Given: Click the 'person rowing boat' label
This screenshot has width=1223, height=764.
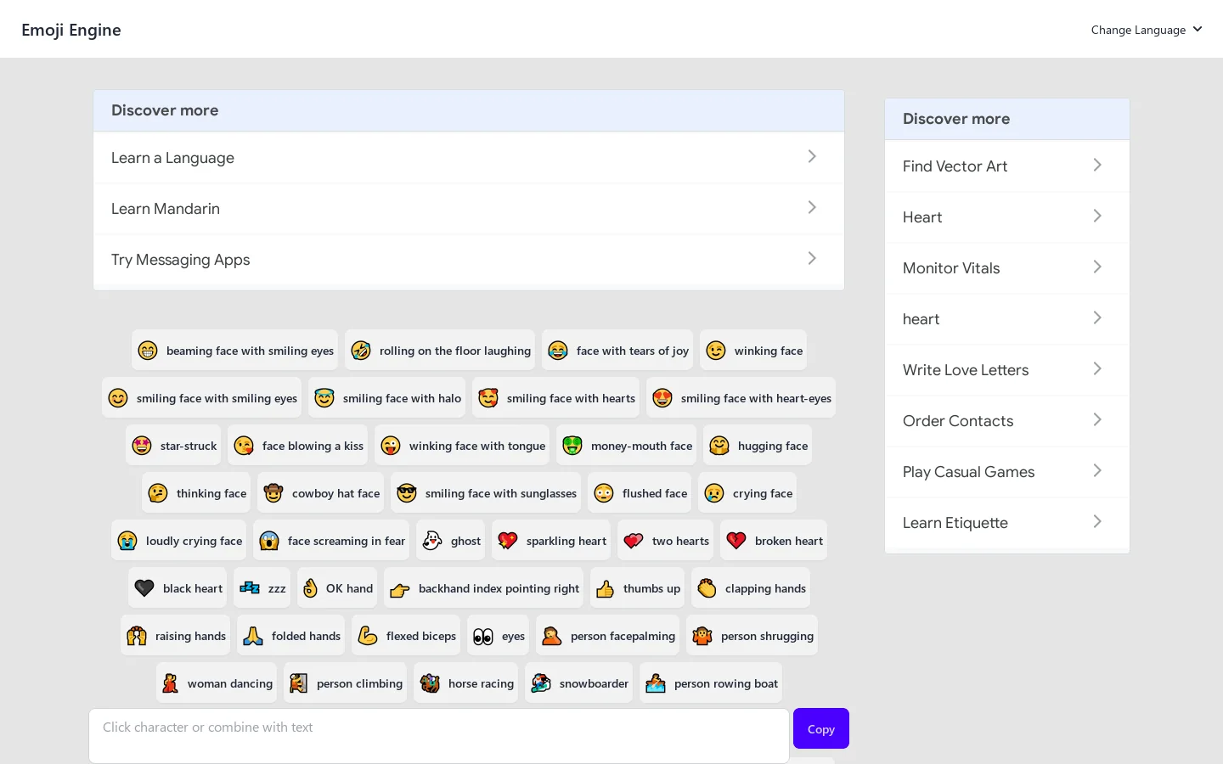Looking at the screenshot, I should (x=726, y=683).
